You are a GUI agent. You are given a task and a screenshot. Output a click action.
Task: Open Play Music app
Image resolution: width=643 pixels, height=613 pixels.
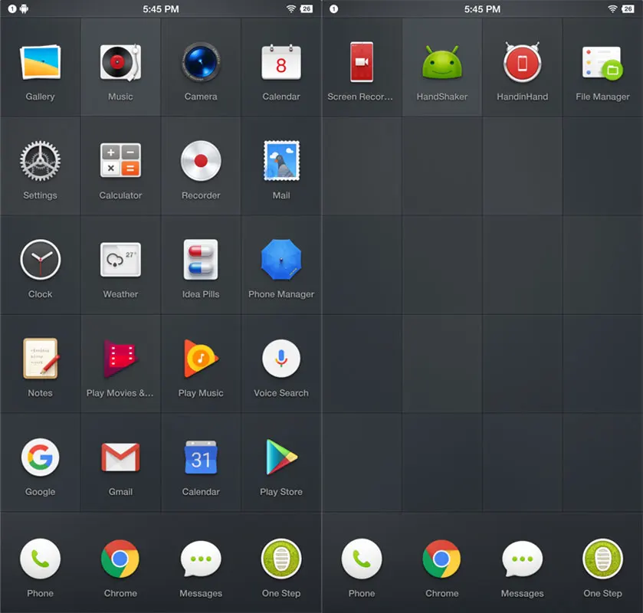pos(201,359)
